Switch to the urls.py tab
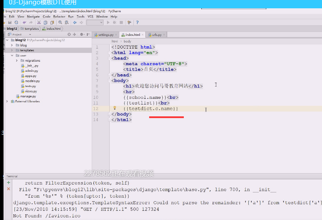The width and height of the screenshot is (322, 220). point(157,35)
